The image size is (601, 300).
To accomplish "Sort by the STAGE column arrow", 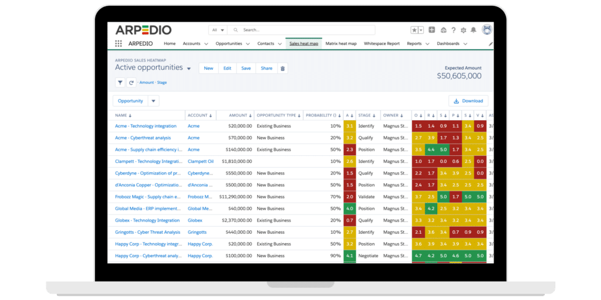I will (374, 115).
